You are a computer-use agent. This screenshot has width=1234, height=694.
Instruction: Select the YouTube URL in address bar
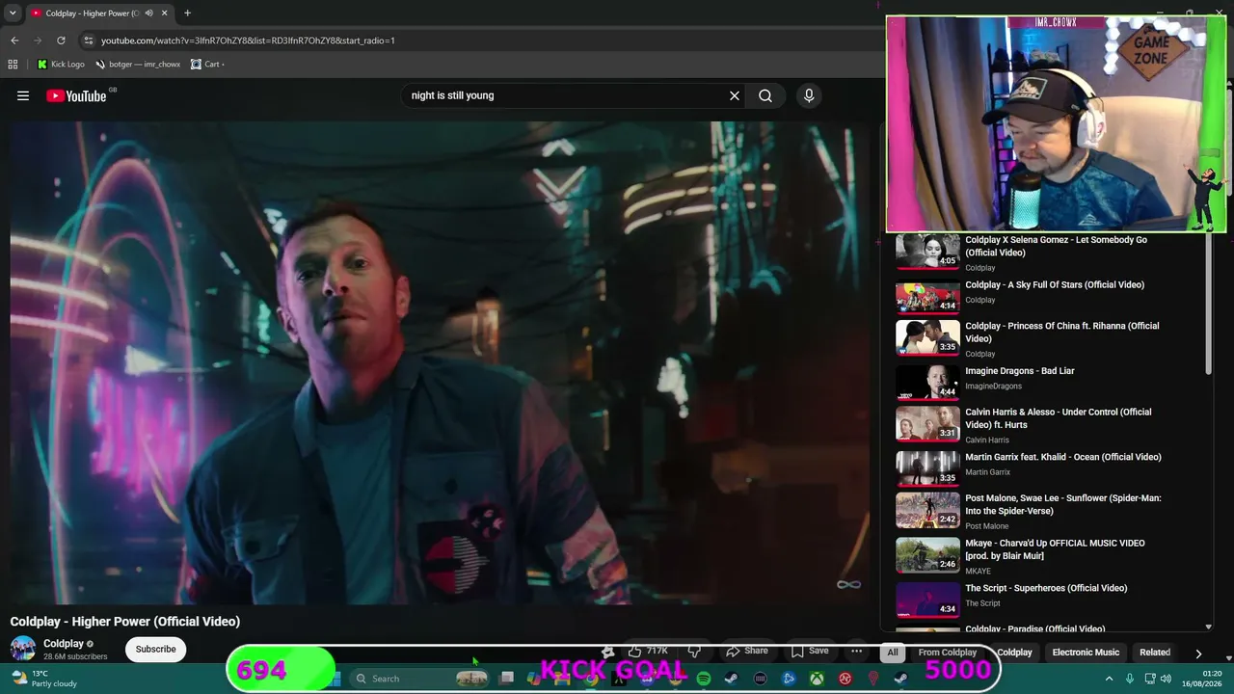(248, 40)
